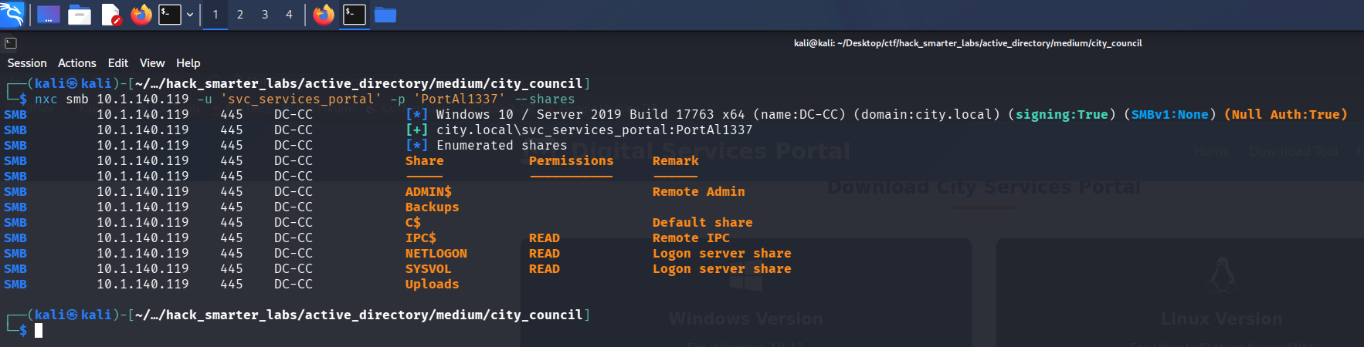The width and height of the screenshot is (1364, 347).
Task: Click the terminal window title bar icon
Action: coord(11,43)
